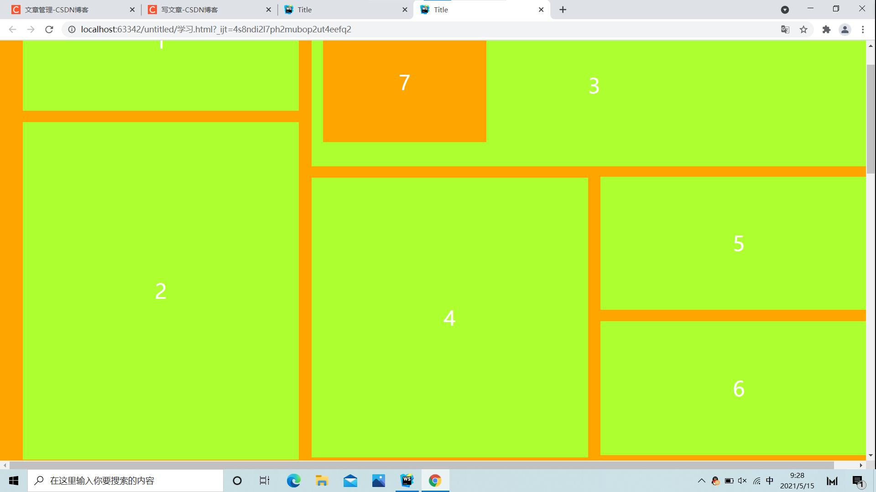Viewport: 876px width, 492px height.
Task: Click the scroll down arrow
Action: coord(871,455)
